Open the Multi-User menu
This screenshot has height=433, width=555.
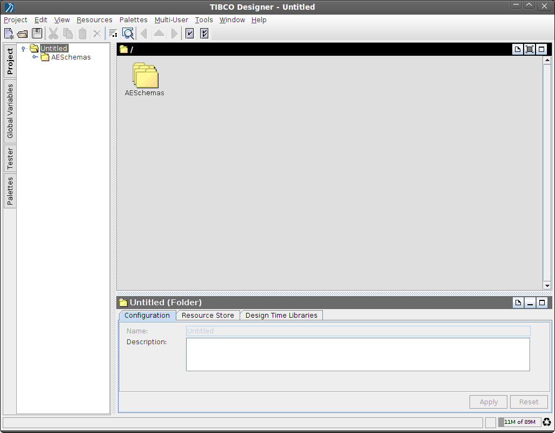point(171,20)
